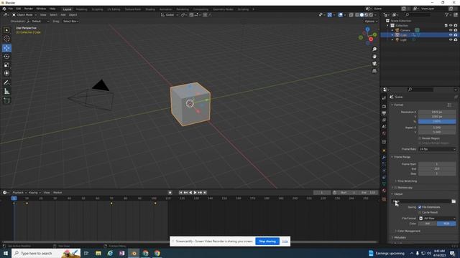Open the Object Mode dropdown
This screenshot has height=258, width=460.
point(24,14)
